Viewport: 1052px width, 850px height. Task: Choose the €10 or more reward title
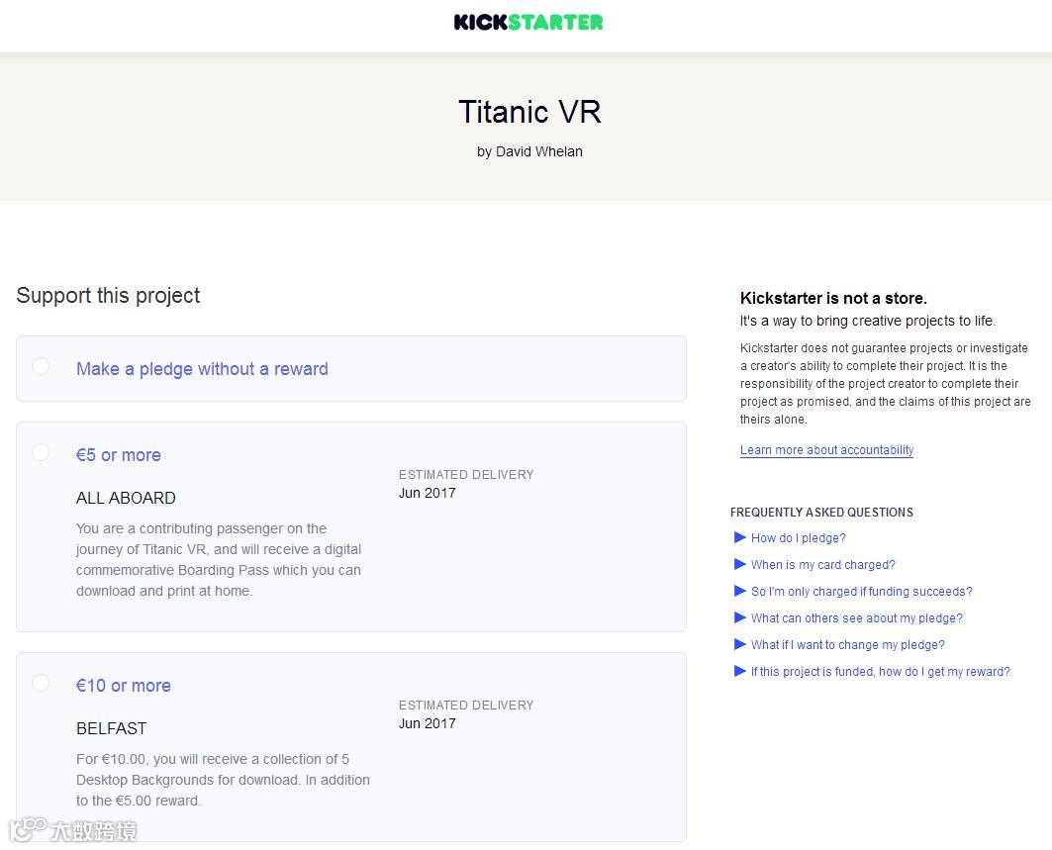click(124, 686)
